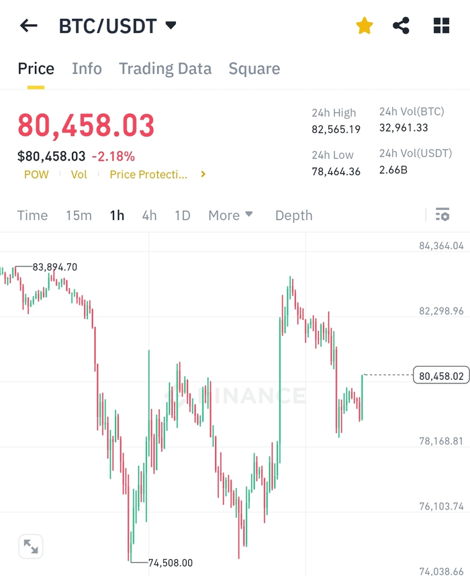Open the share icon
The image size is (470, 576).
[x=401, y=26]
